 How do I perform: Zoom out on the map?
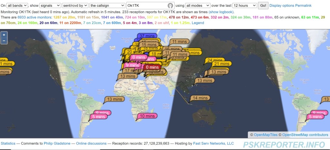click(x=4, y=41)
